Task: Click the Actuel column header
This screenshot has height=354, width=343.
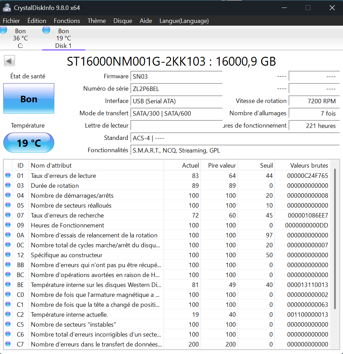Action: [182, 165]
